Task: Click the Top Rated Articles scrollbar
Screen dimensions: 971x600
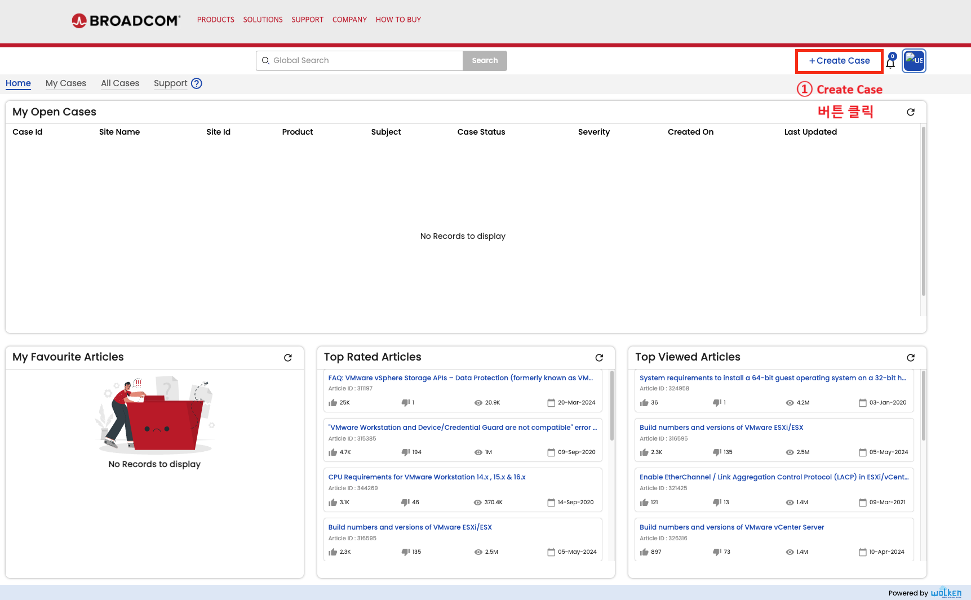Action: pyautogui.click(x=612, y=406)
